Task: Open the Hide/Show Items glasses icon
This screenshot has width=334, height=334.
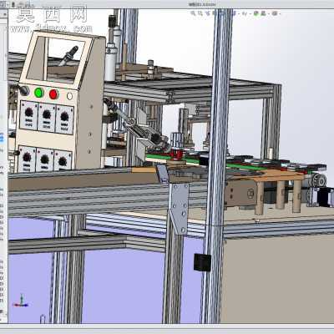Action: point(244,13)
